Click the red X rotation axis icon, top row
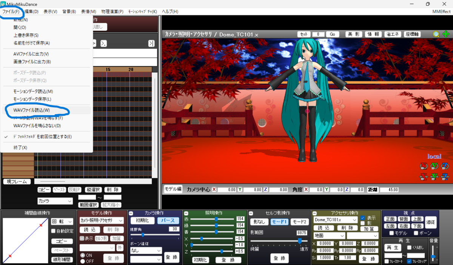Image resolution: width=453 pixels, height=265 pixels. point(424,166)
